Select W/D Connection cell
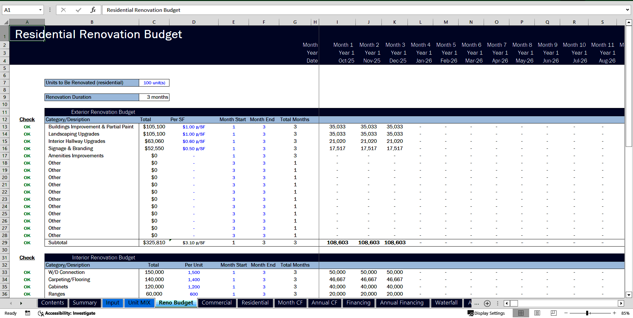 click(92, 272)
